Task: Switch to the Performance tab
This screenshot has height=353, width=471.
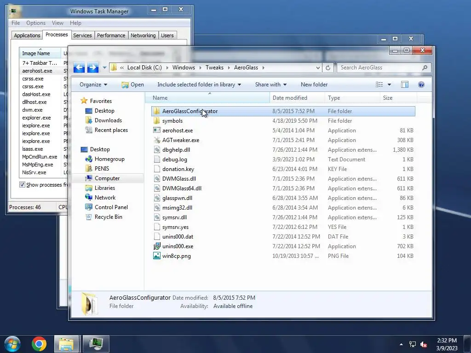Action: (111, 35)
